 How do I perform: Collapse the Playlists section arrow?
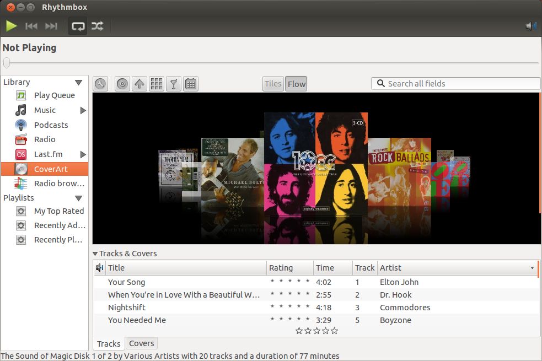click(x=78, y=198)
